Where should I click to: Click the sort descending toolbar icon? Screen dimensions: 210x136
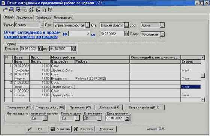(x=38, y=10)
